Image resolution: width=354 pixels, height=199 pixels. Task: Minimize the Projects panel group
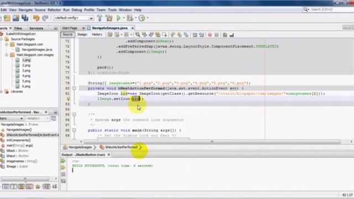[55, 28]
